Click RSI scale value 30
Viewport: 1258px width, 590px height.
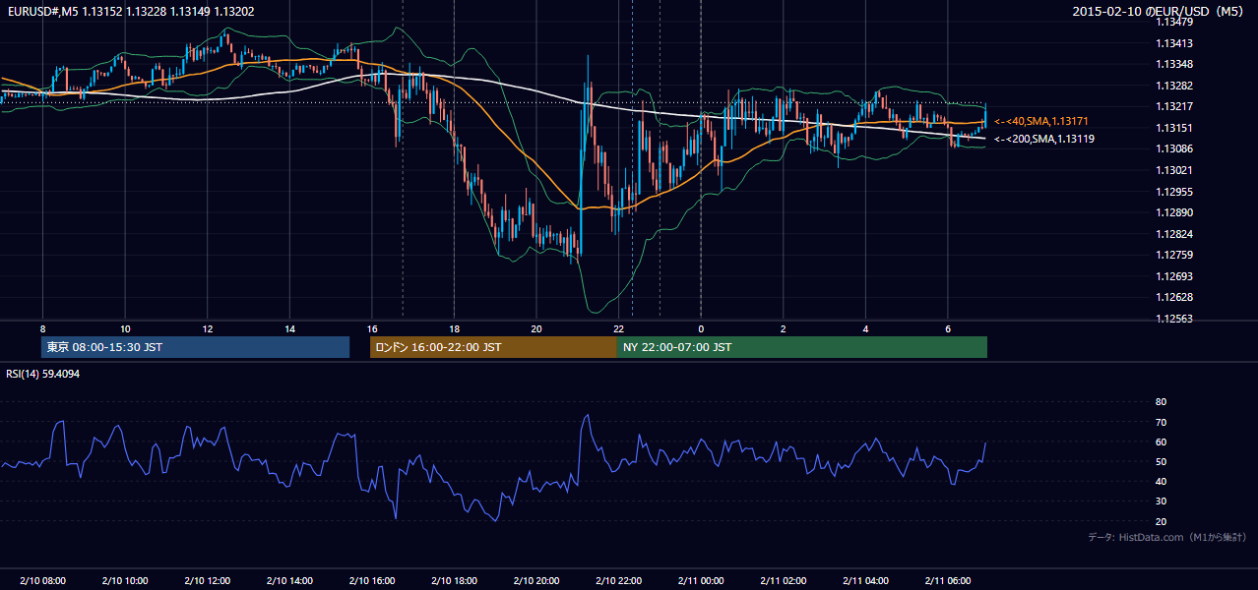point(1161,501)
